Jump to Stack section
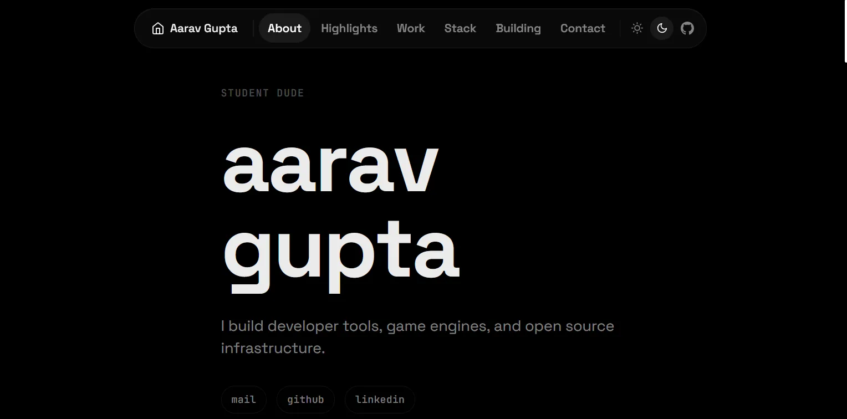 (460, 28)
